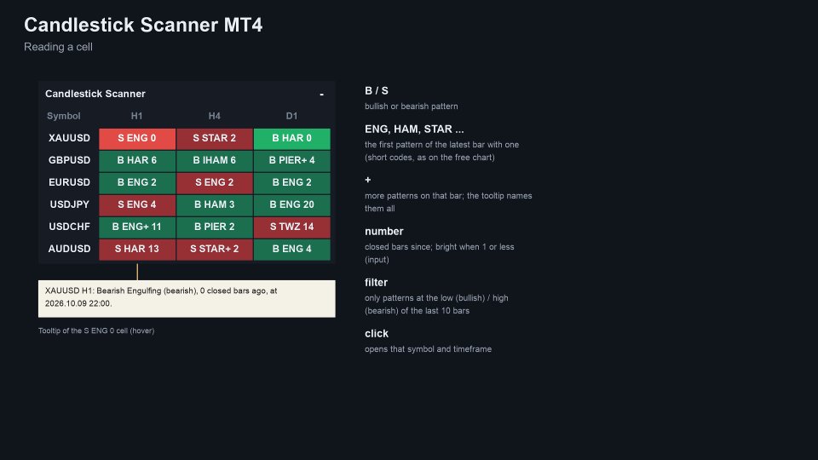Open XAUUSD H1 cell S ENG 0
This screenshot has width=818, height=460.
[x=137, y=139]
